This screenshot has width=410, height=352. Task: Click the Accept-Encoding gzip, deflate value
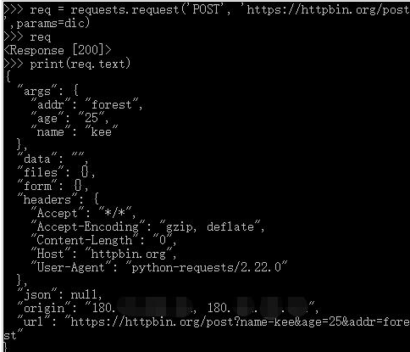pyautogui.click(x=210, y=226)
